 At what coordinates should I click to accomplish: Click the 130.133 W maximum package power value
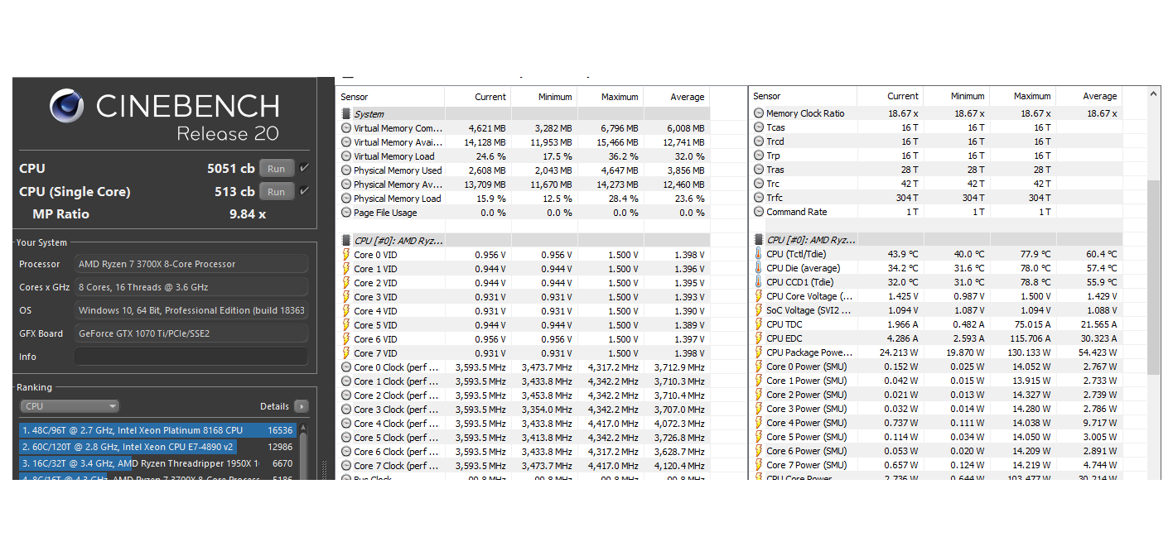point(1031,352)
